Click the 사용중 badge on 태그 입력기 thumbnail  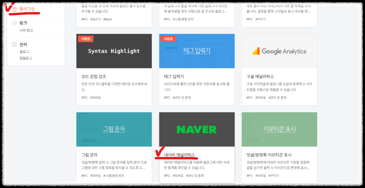(x=168, y=39)
